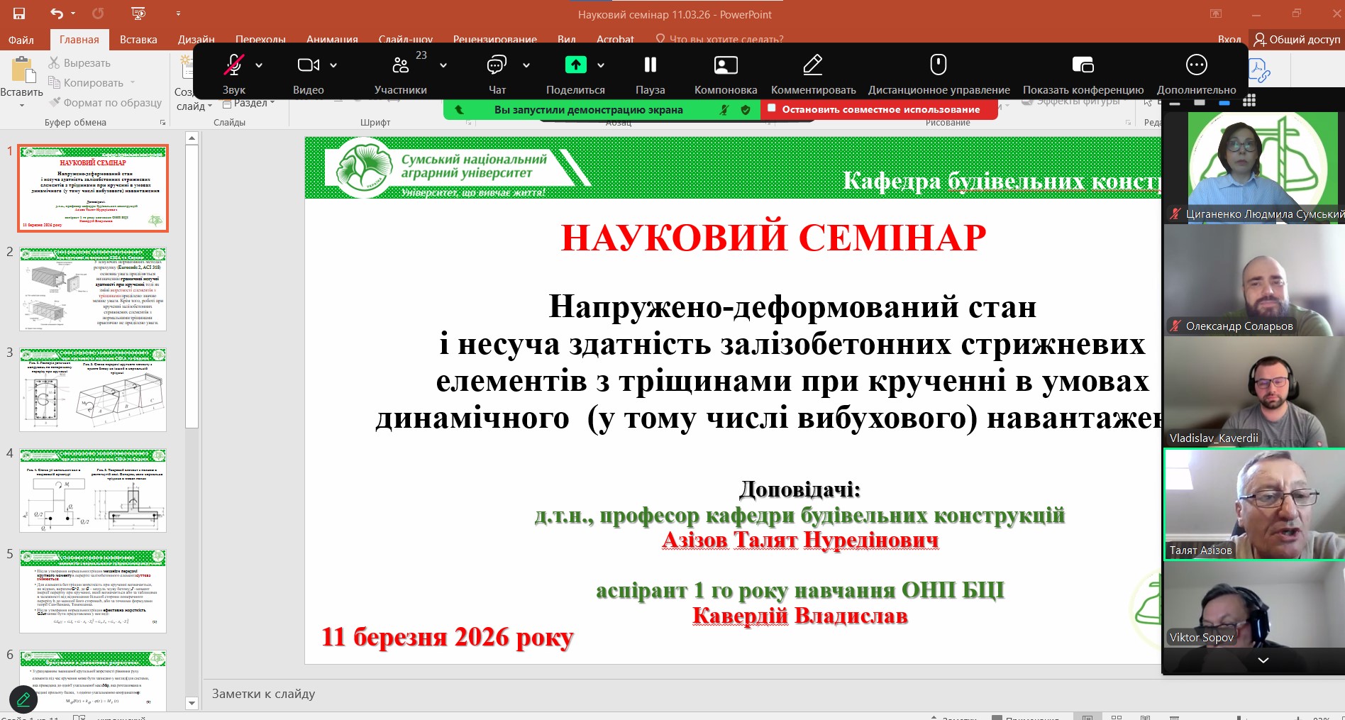Select slide 3 thumbnail in slide panel

93,389
